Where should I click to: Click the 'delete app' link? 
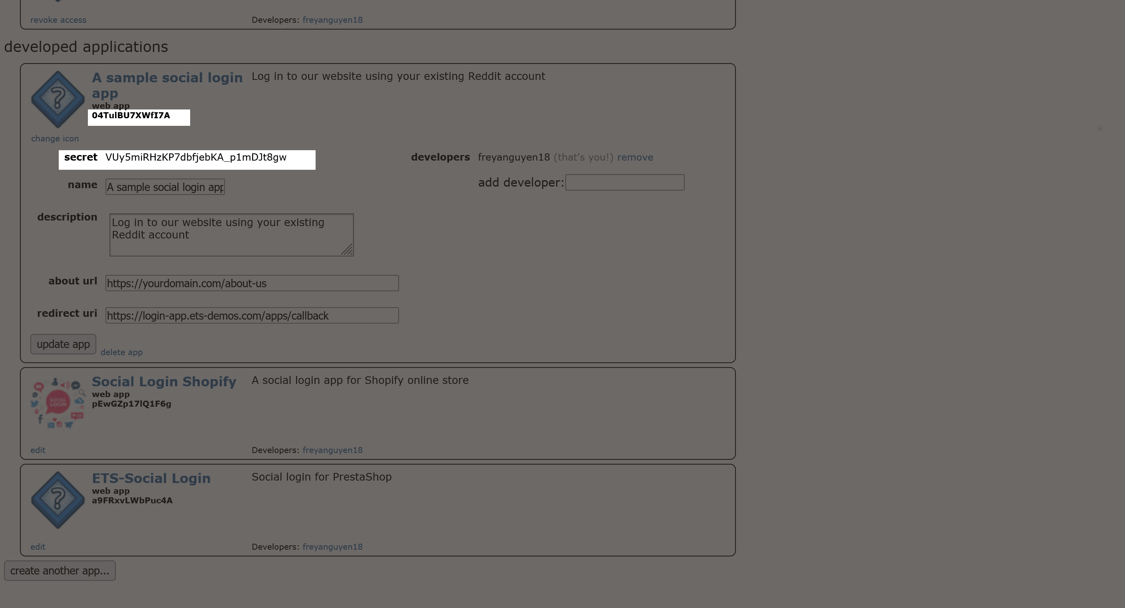[121, 352]
